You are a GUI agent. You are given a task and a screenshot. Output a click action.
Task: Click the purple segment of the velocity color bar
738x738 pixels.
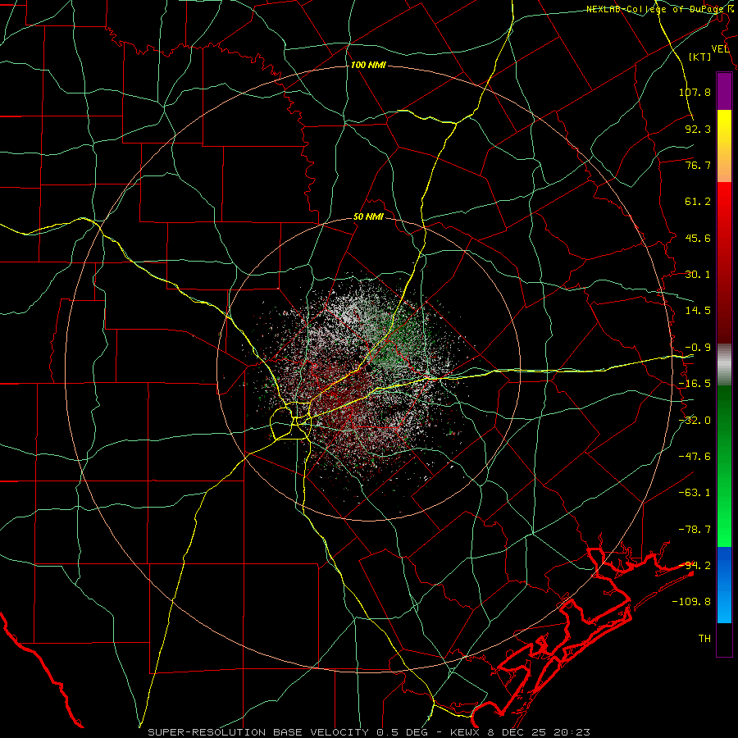[724, 91]
